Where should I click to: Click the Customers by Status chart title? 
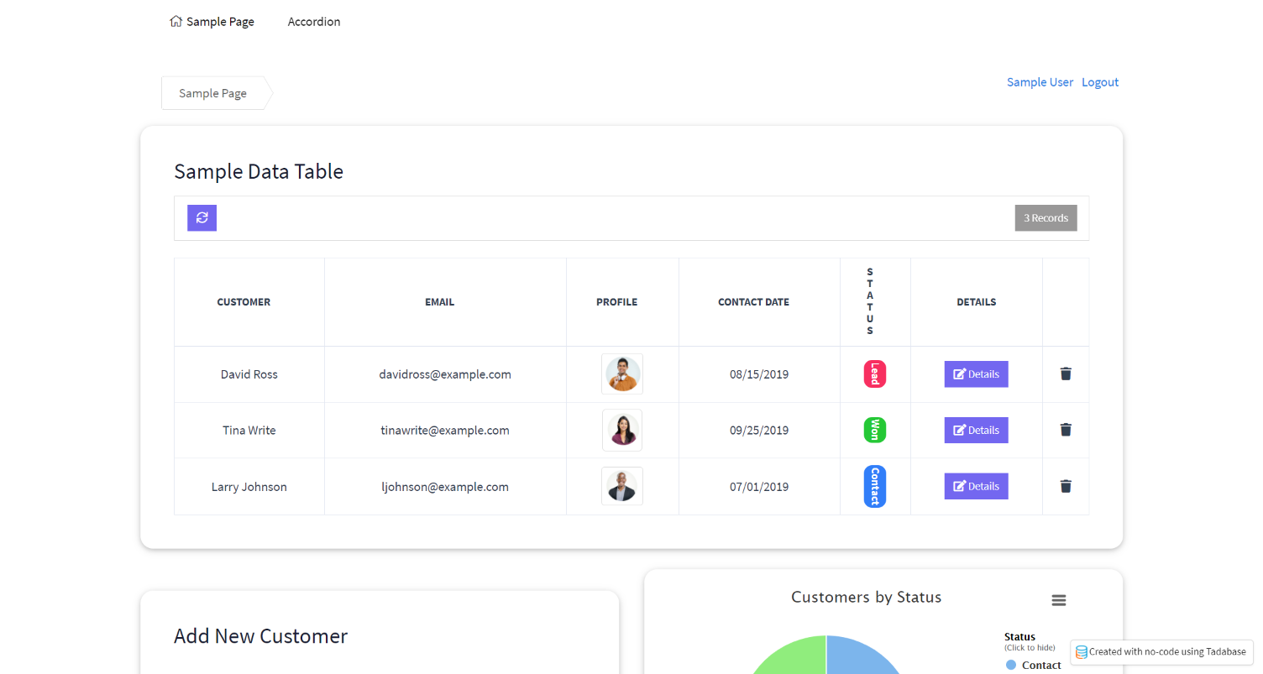(x=866, y=598)
